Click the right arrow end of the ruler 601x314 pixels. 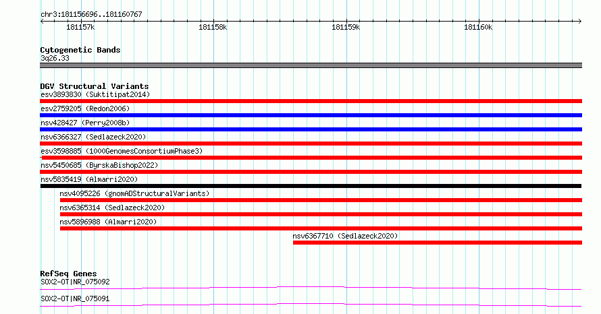coord(580,22)
